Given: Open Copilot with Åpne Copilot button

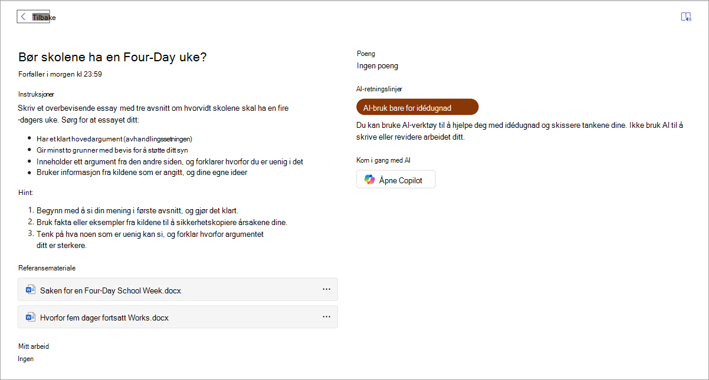Looking at the screenshot, I should pos(396,180).
